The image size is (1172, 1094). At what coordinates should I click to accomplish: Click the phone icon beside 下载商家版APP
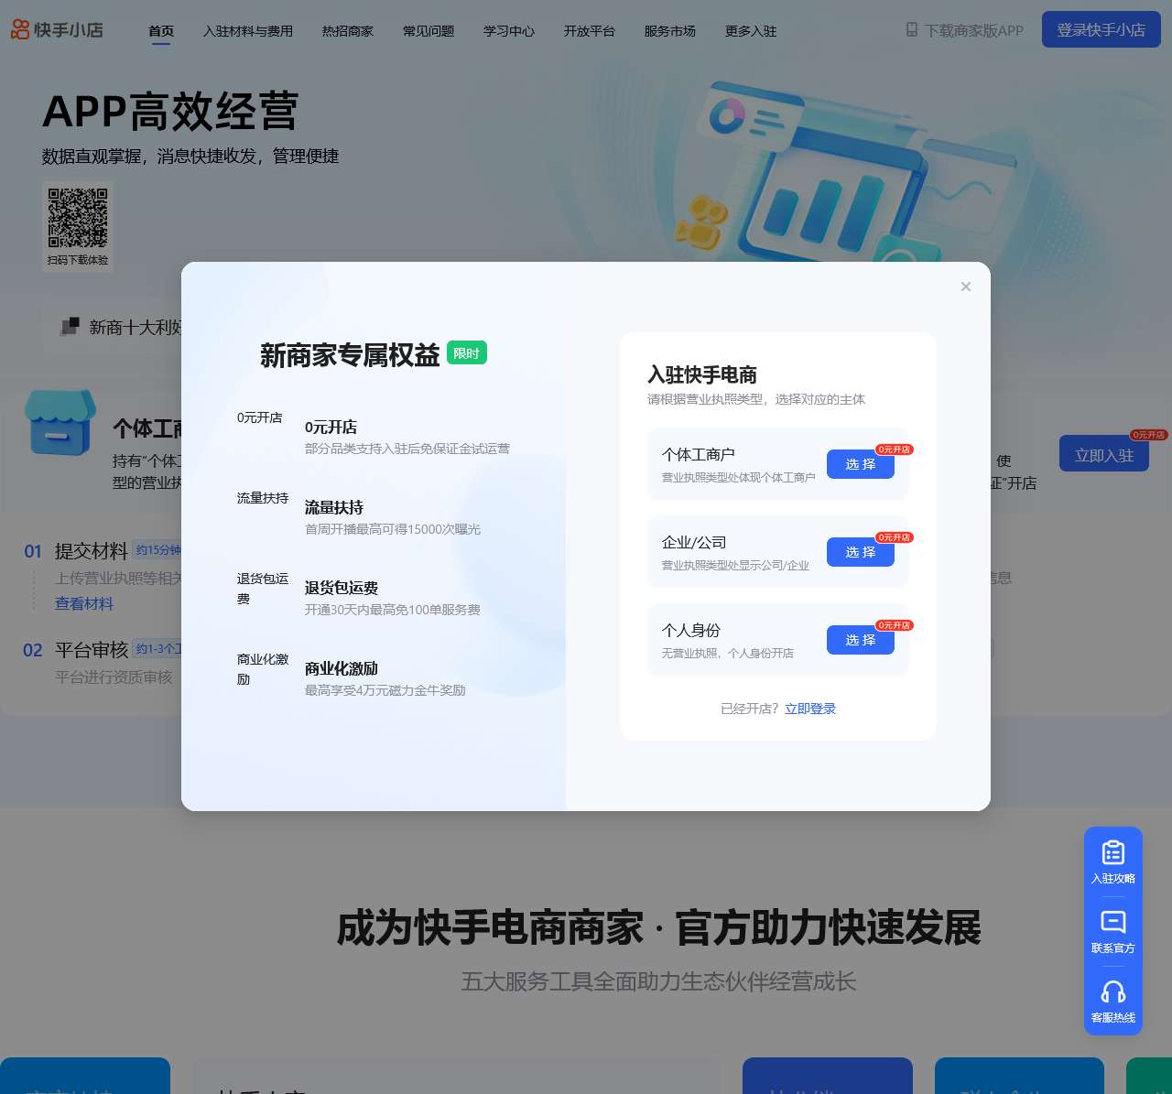tap(909, 30)
